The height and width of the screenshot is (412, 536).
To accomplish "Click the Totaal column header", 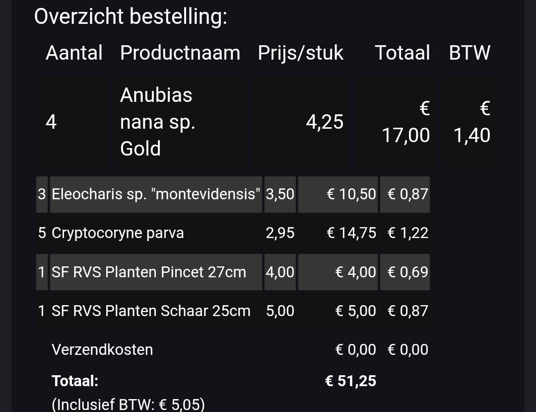I will 402,53.
